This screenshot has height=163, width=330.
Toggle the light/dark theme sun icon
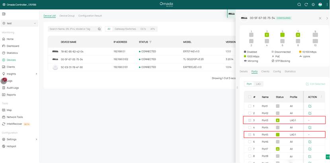[313, 5]
